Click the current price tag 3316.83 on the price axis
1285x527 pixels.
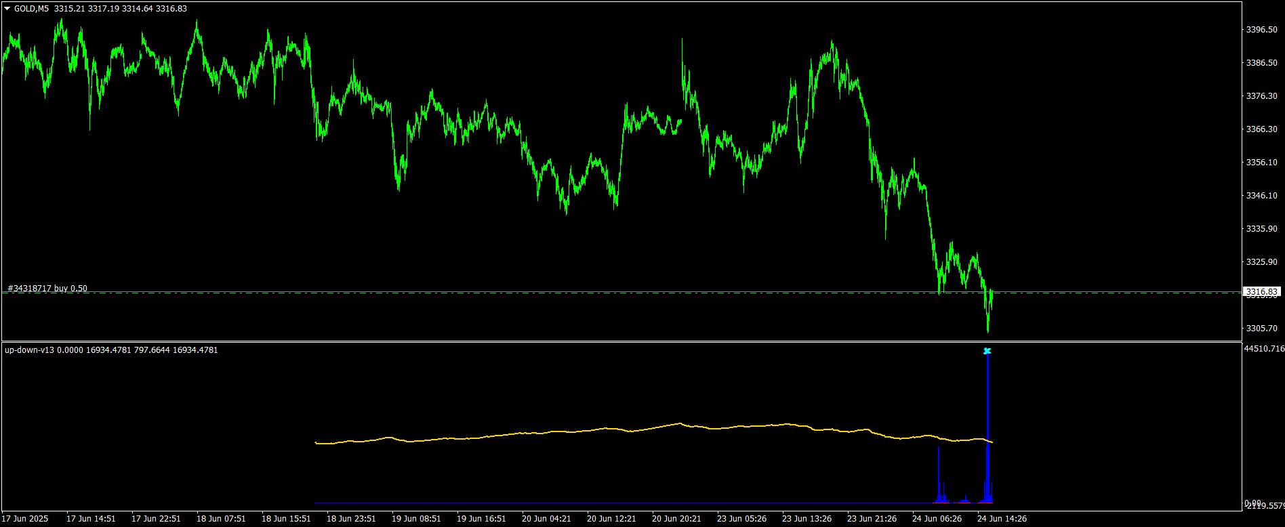[1262, 292]
